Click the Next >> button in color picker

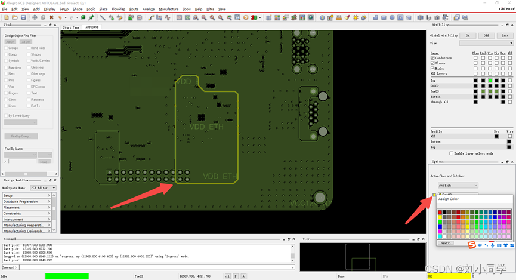coord(446,243)
